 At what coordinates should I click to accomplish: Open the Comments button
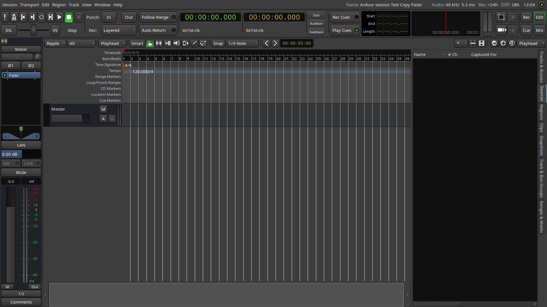click(21, 302)
